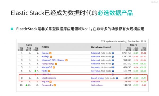This screenshot has height=96, width=159.
Task: Click the blue info icon in the MySQL row
Action: tap(113, 57)
